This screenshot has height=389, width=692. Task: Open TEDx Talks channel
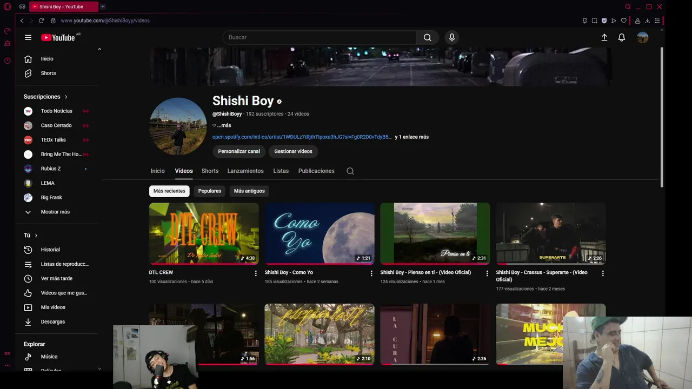click(56, 140)
